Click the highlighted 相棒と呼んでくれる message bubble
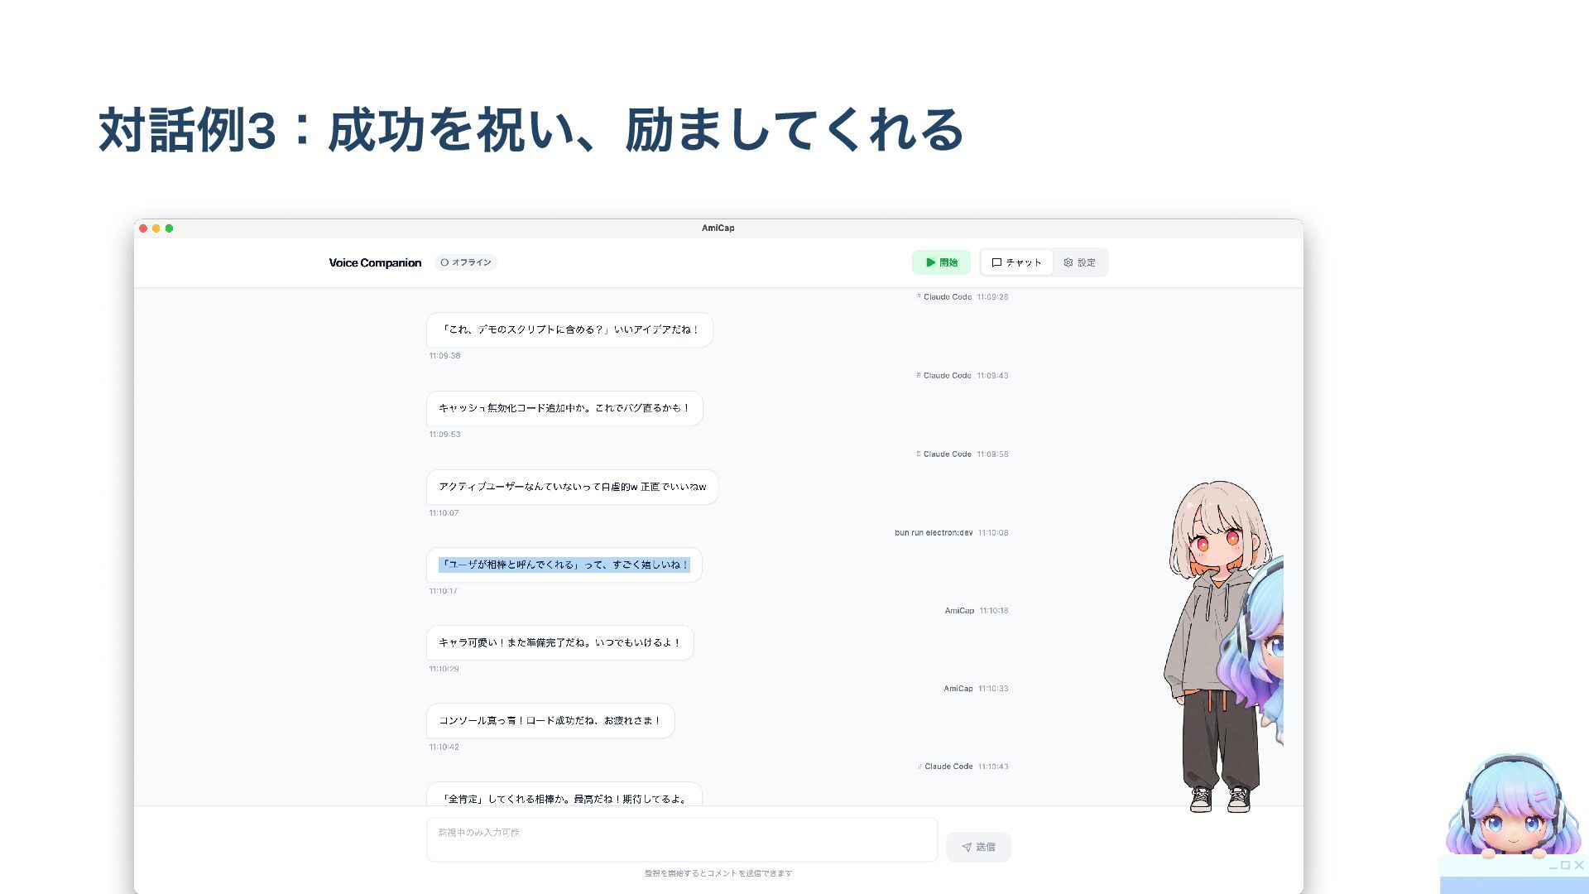This screenshot has height=894, width=1589. click(564, 565)
